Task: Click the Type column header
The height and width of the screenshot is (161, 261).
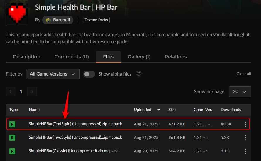Action: (x=13, y=110)
